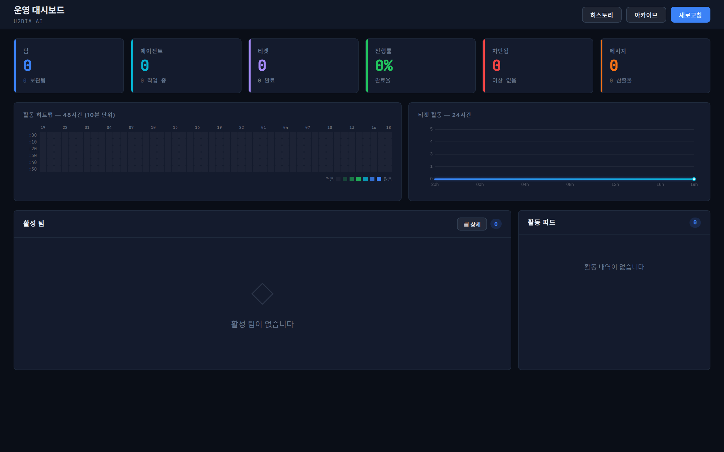
Task: Open the 히스토리 panel
Action: (602, 14)
